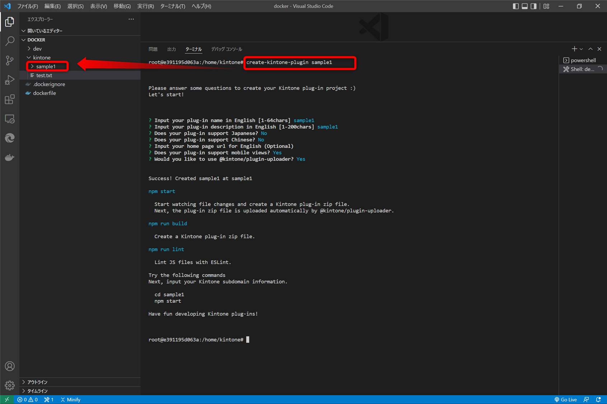607x404 pixels.
Task: Open the notifications bell
Action: tap(598, 400)
